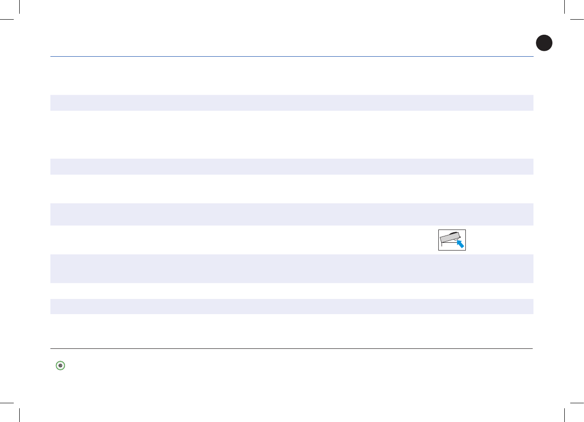This screenshot has height=422, width=584.
Task: Select the tall shaded row below the illustration
Action: click(292, 268)
